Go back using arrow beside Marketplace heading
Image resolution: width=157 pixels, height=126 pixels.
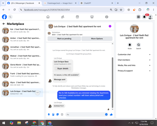[x=4, y=24]
